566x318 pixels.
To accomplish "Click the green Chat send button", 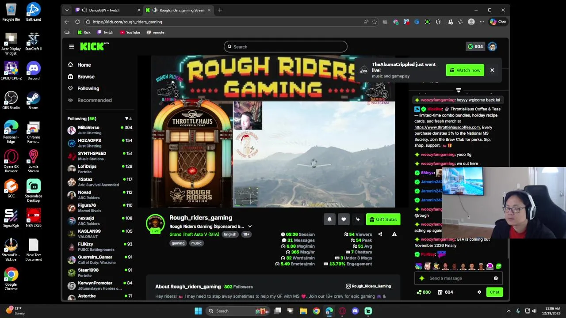I will [x=494, y=292].
